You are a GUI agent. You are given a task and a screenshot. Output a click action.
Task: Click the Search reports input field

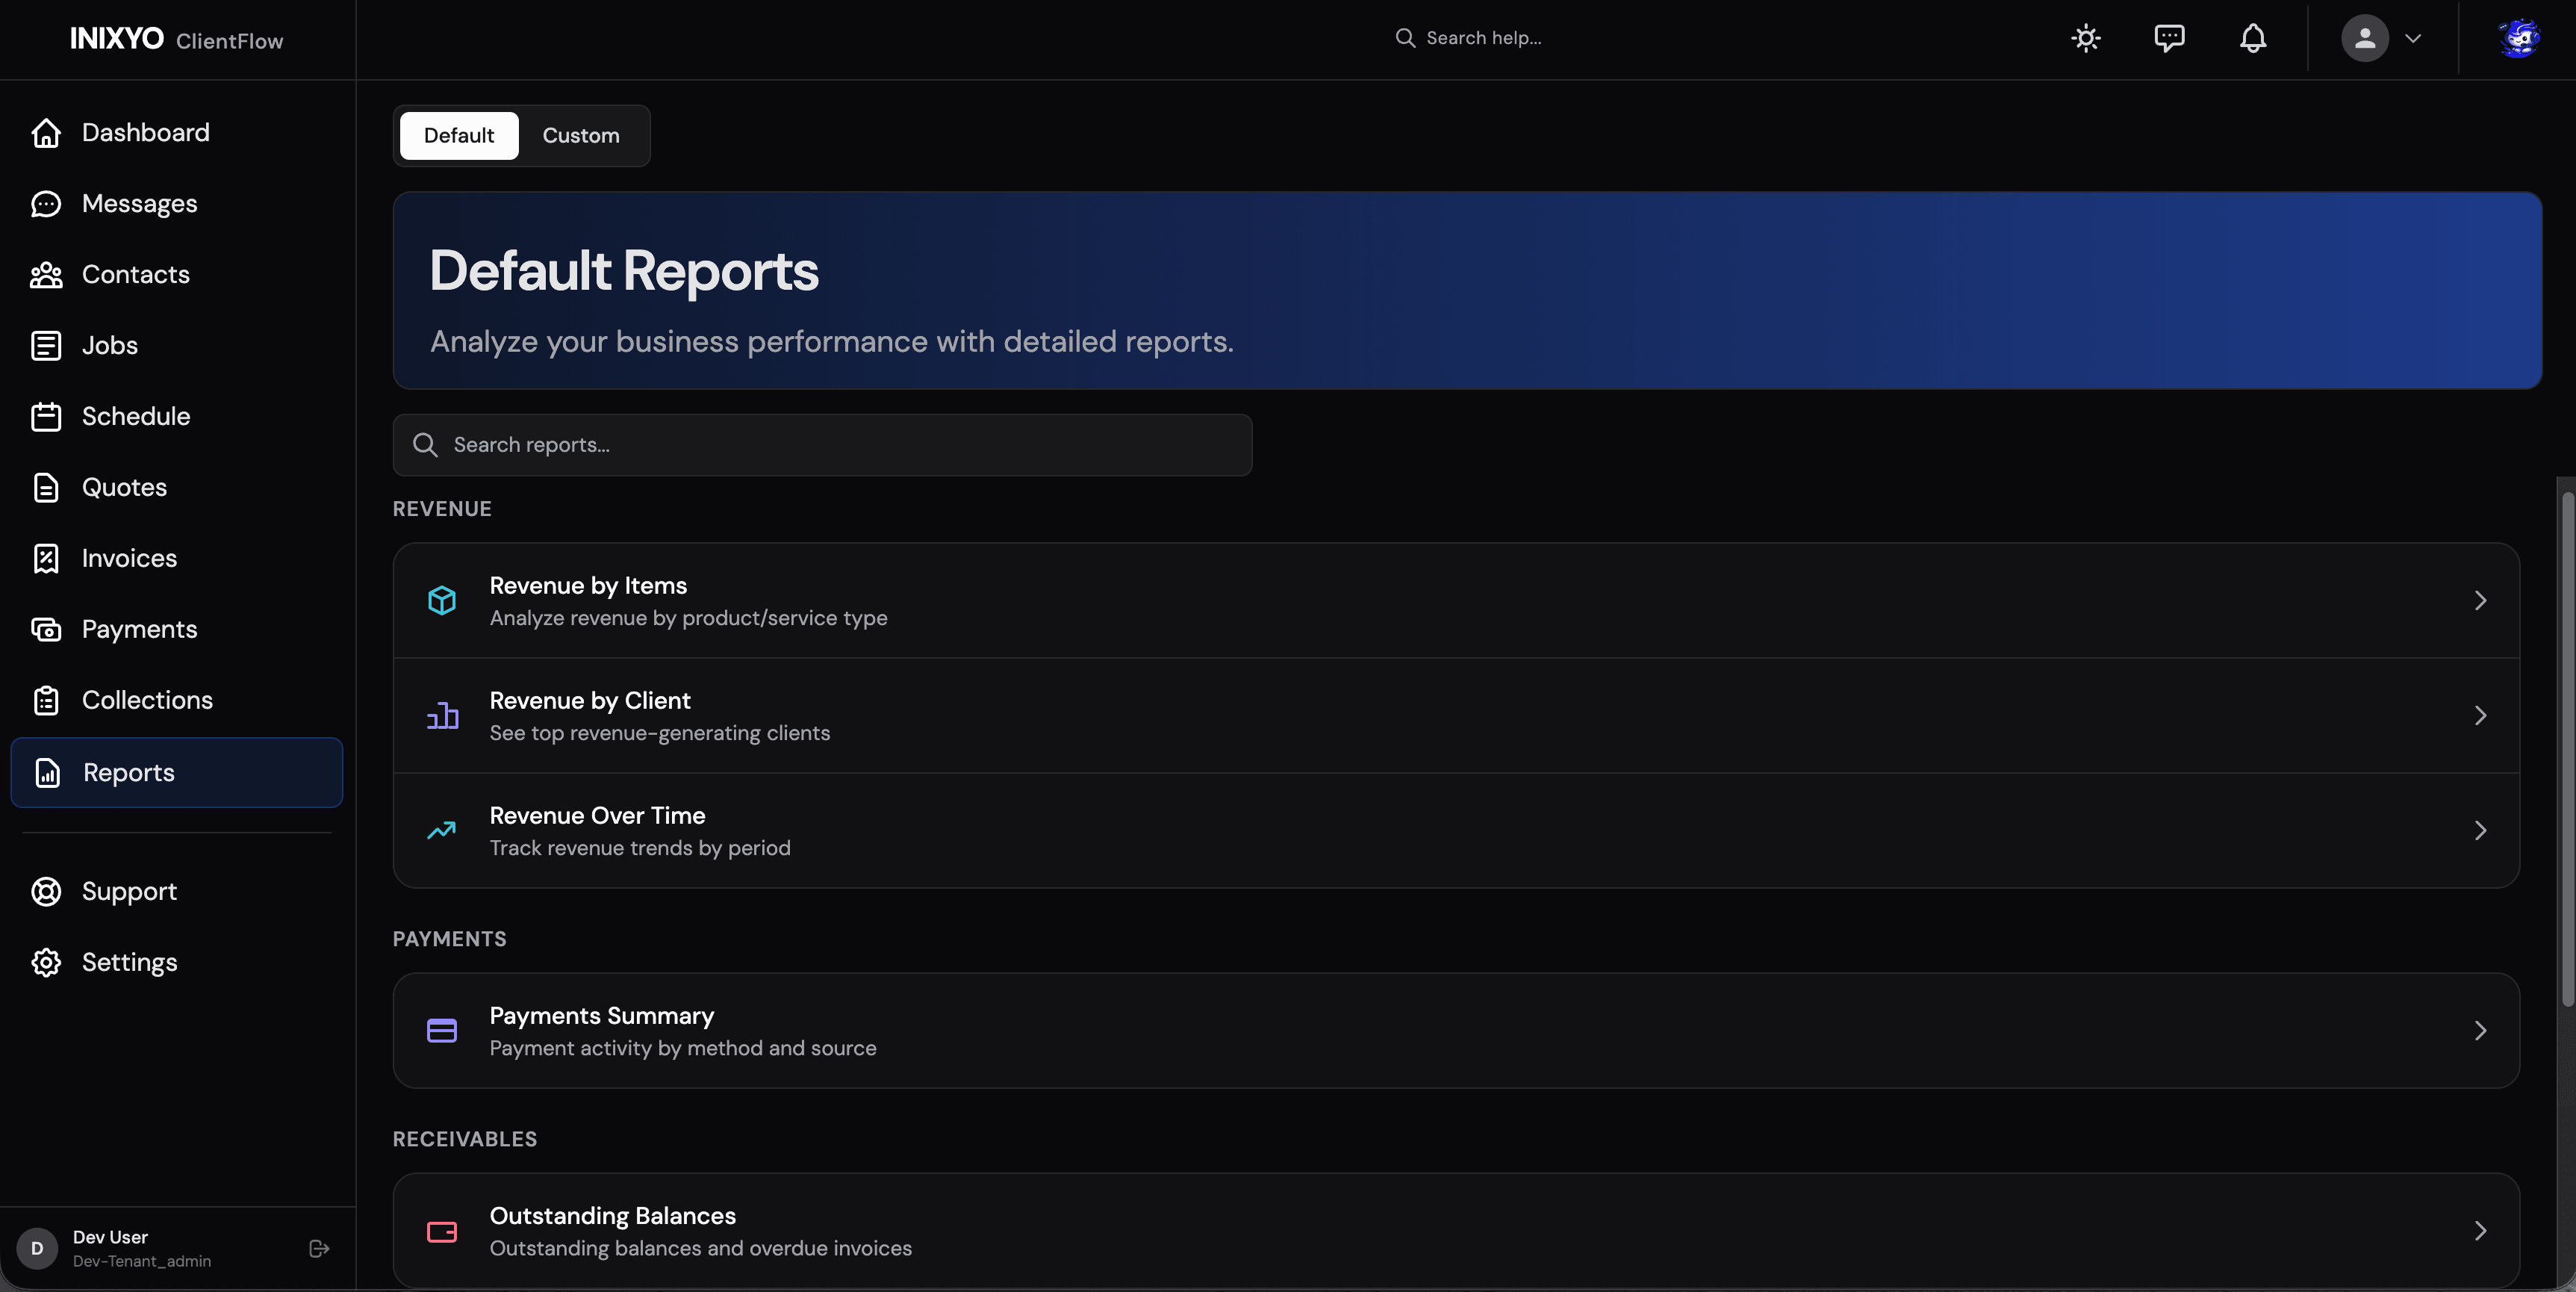pyautogui.click(x=820, y=445)
